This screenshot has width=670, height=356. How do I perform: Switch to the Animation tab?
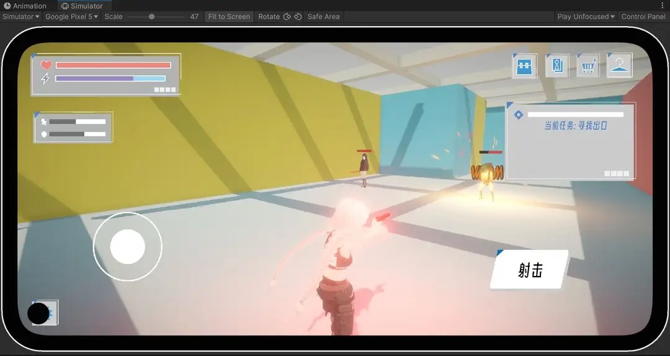[25, 6]
